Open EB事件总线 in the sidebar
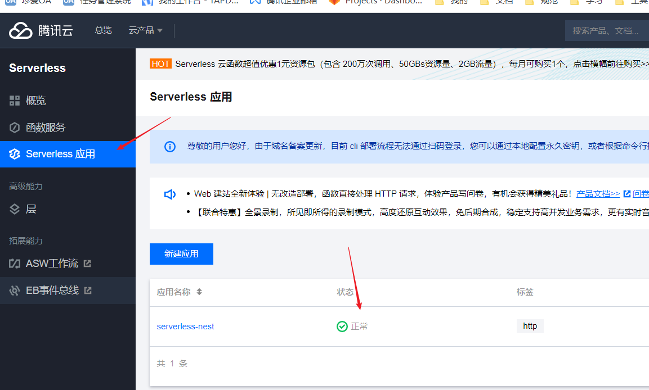 [68, 291]
